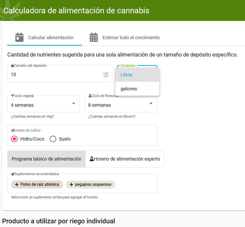Increase reservoir size with the up stepper arrow
The image size is (245, 227).
pos(106,73)
